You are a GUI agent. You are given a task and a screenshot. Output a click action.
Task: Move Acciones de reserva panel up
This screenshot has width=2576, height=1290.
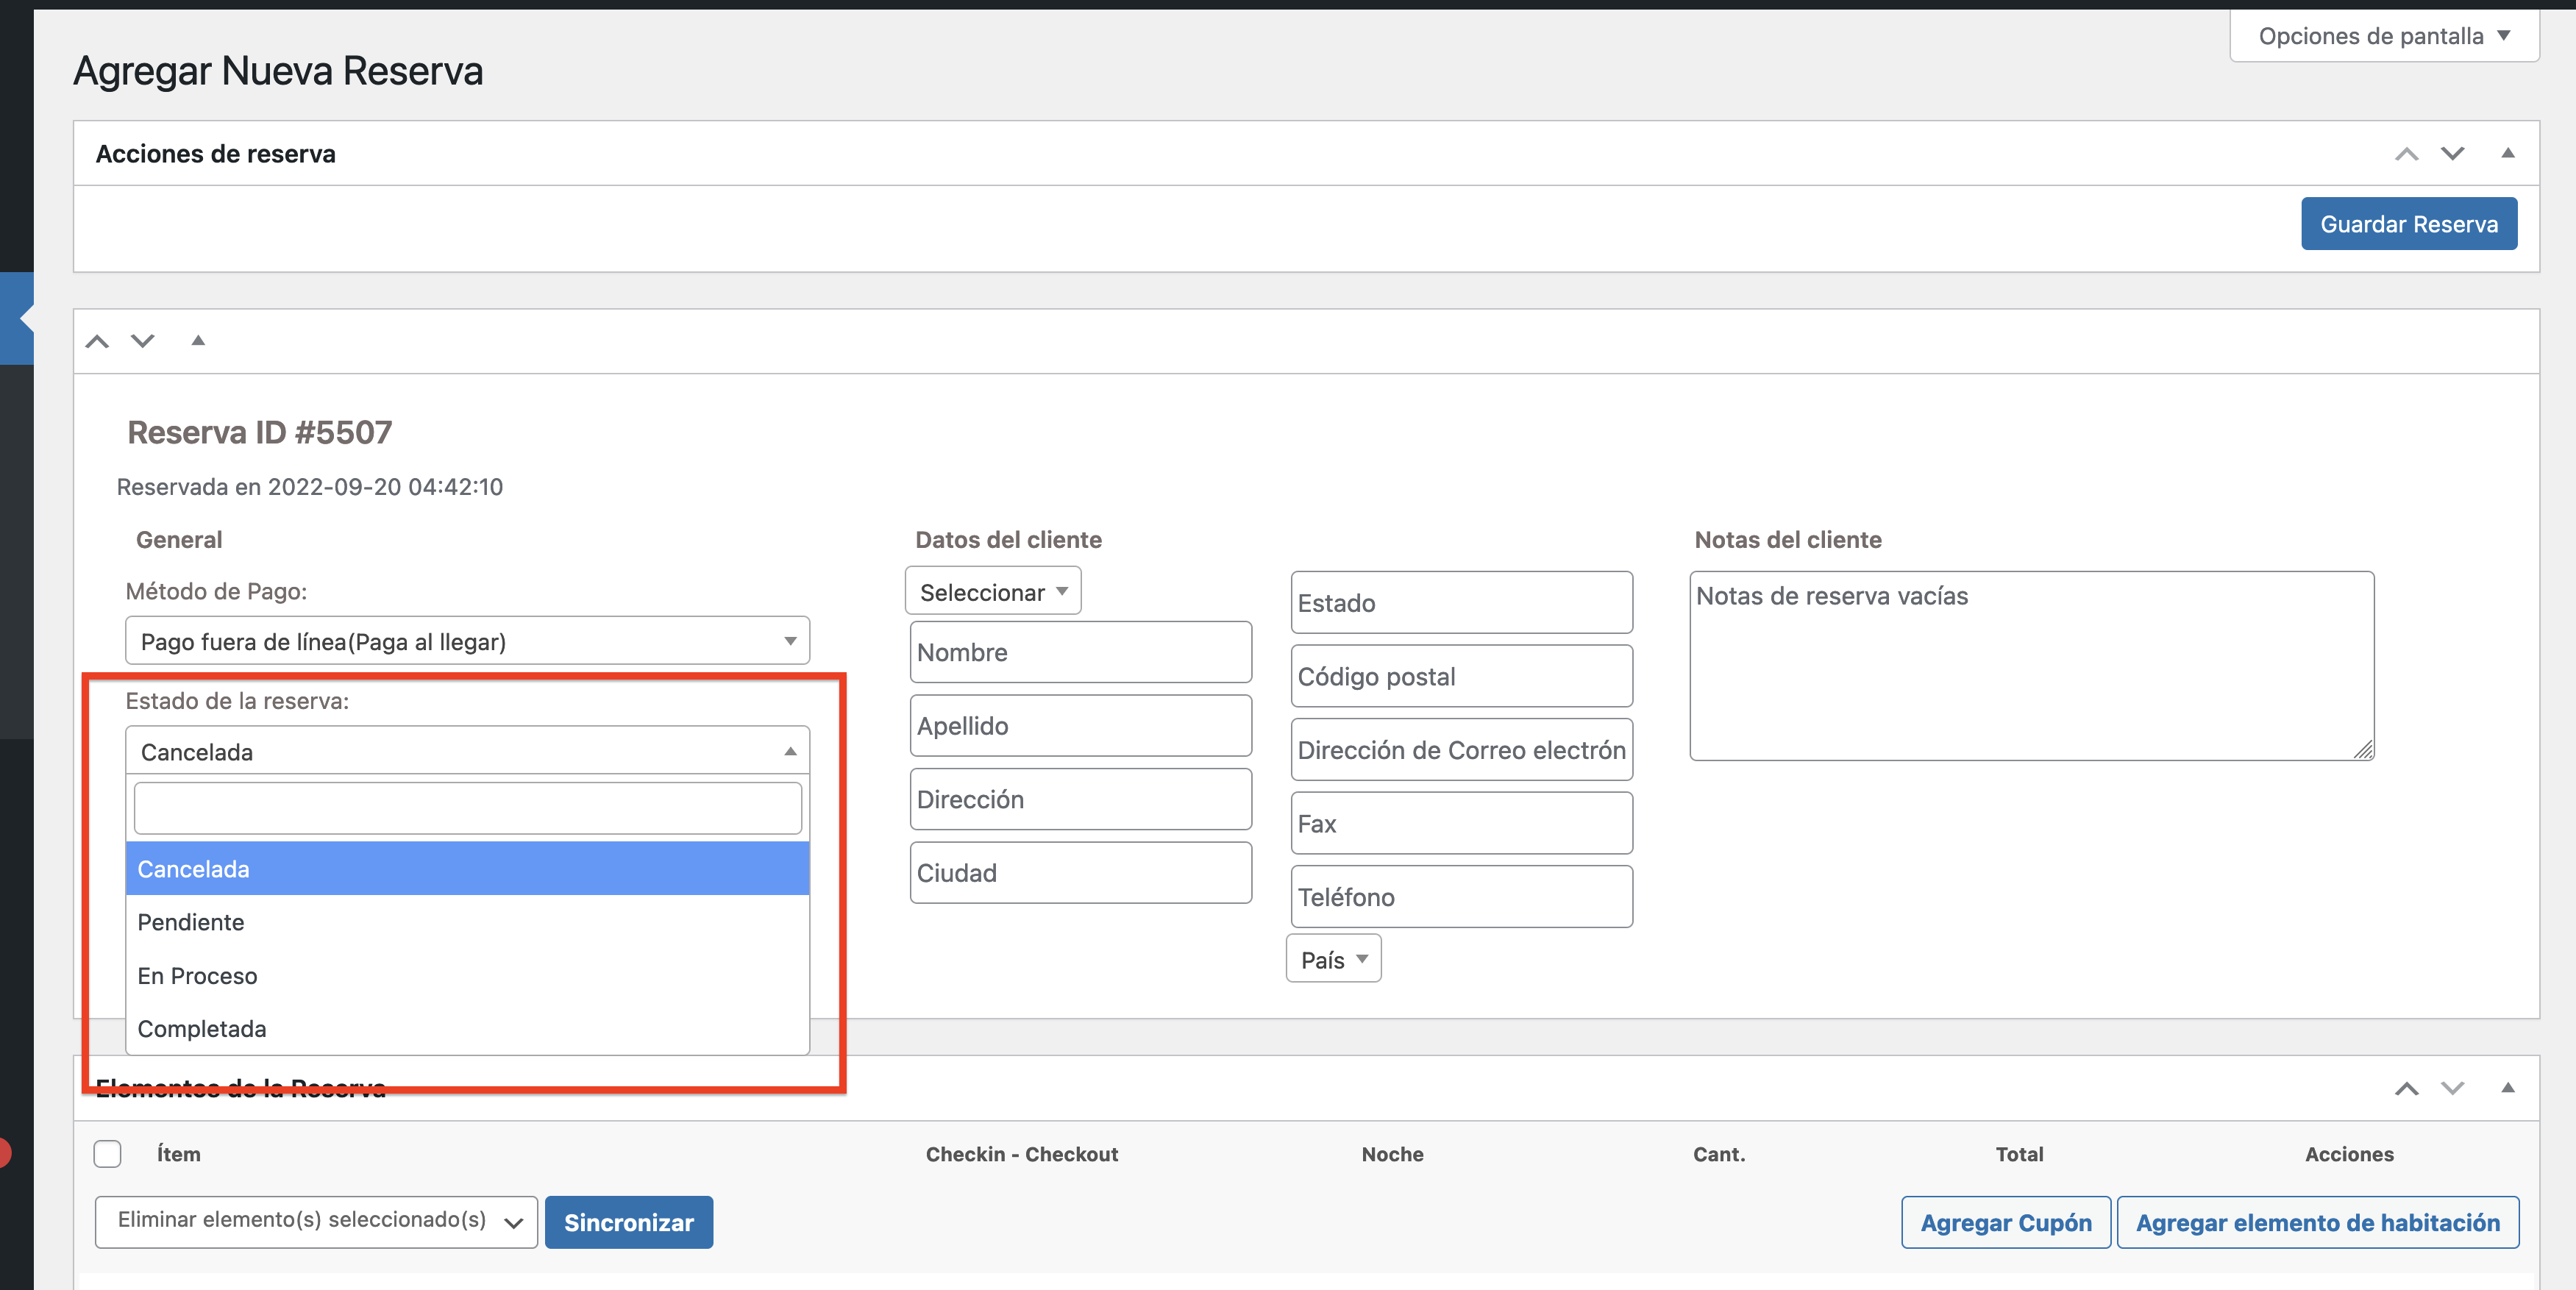click(x=2406, y=154)
